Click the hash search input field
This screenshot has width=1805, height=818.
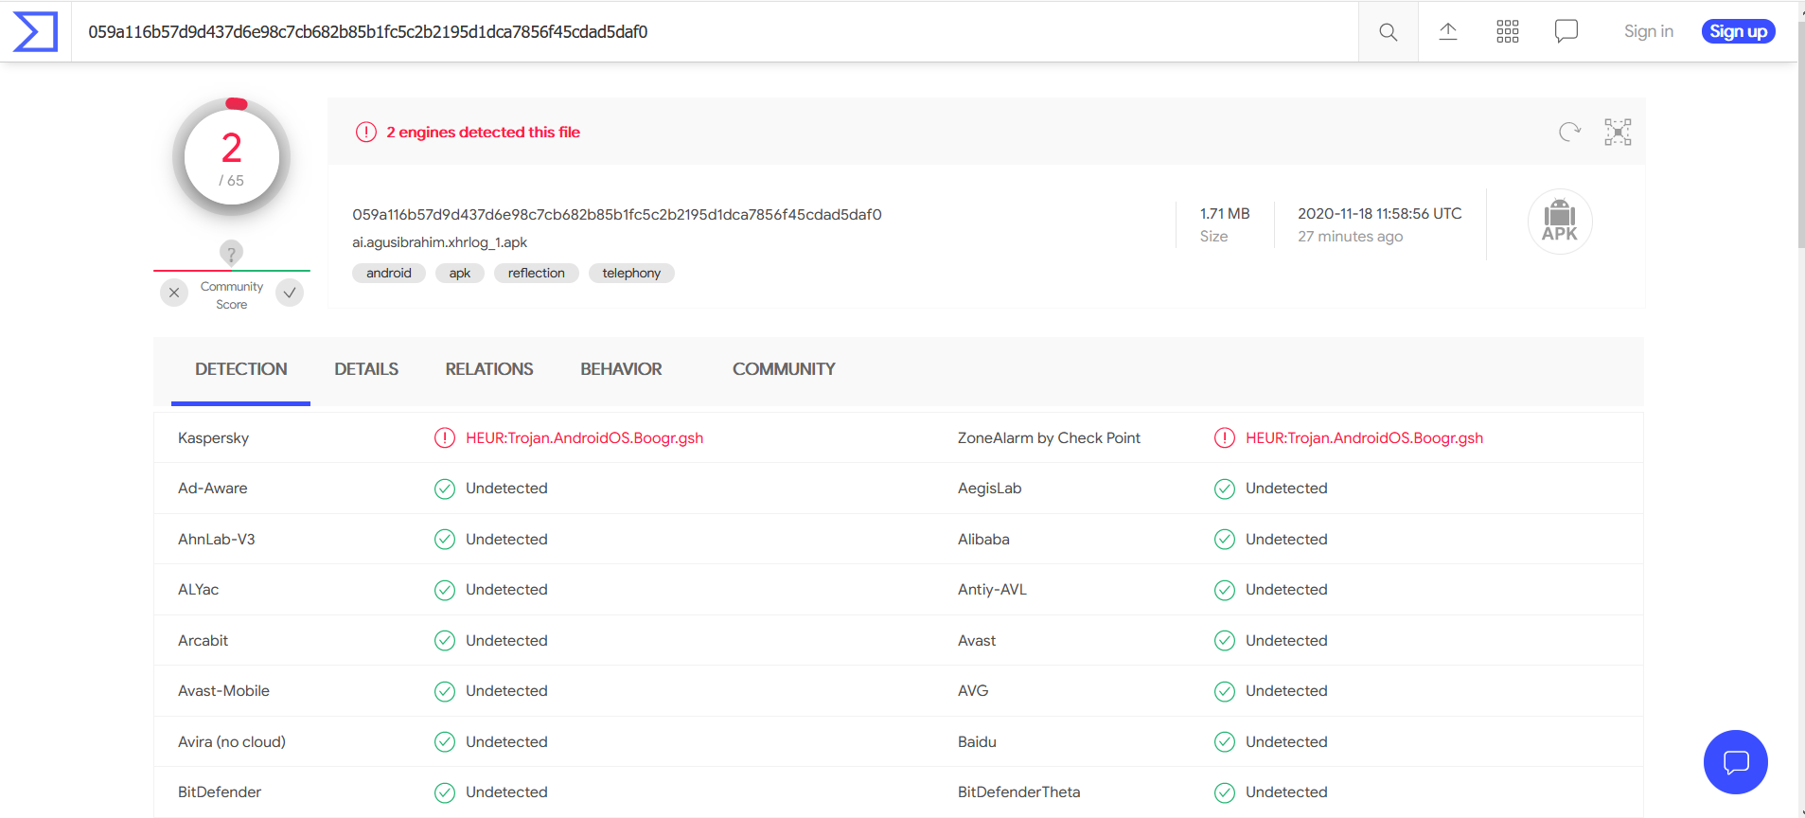click(715, 32)
